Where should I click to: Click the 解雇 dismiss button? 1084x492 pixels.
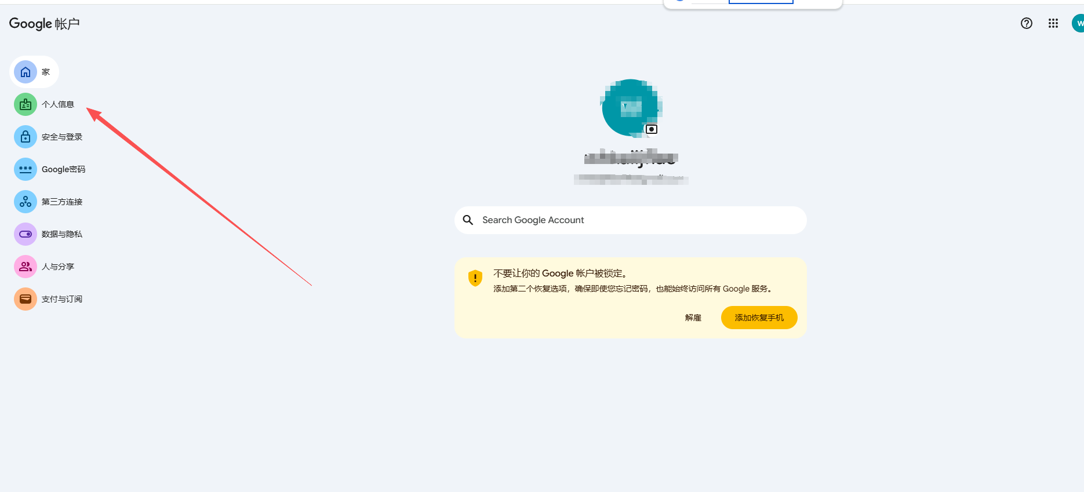coord(693,318)
